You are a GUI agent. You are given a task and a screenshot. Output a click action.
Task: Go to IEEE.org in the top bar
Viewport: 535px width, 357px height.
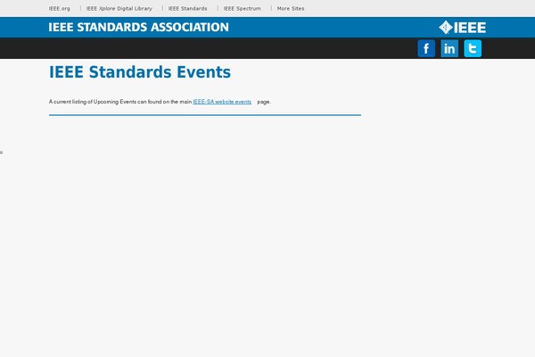click(60, 9)
